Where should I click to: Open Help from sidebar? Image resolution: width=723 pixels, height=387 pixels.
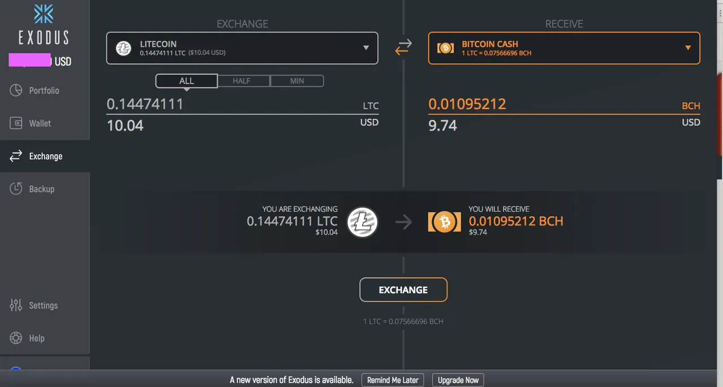[x=45, y=338]
